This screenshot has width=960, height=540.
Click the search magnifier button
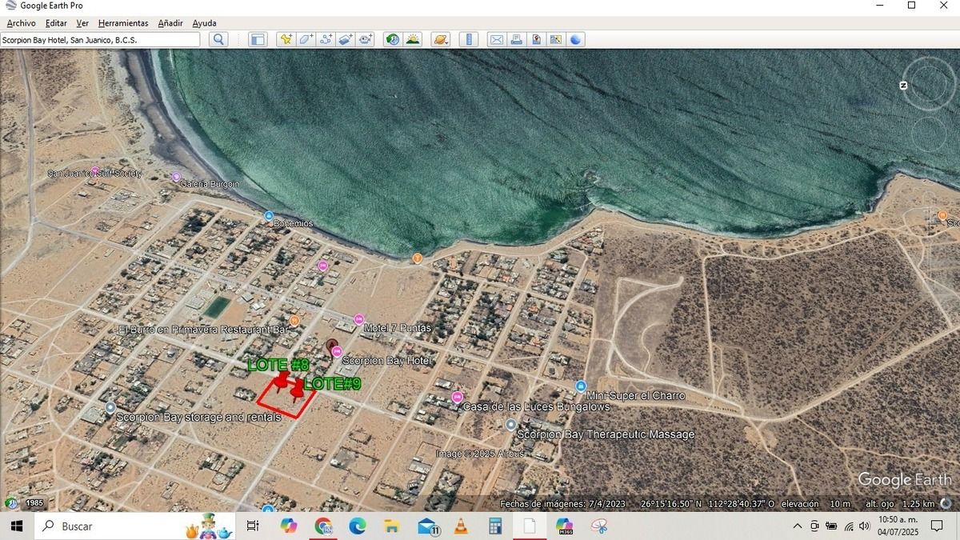click(x=218, y=39)
